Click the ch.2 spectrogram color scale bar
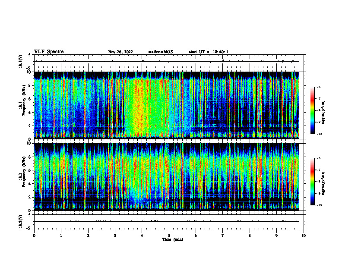This screenshot has width=342, height=264. click(x=312, y=182)
